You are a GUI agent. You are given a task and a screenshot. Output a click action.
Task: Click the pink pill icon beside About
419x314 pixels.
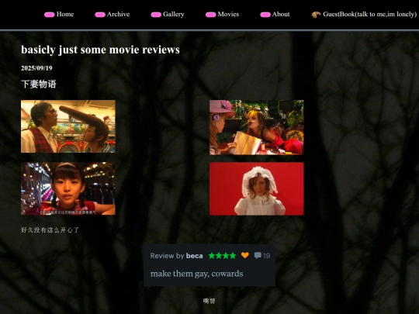coord(265,15)
